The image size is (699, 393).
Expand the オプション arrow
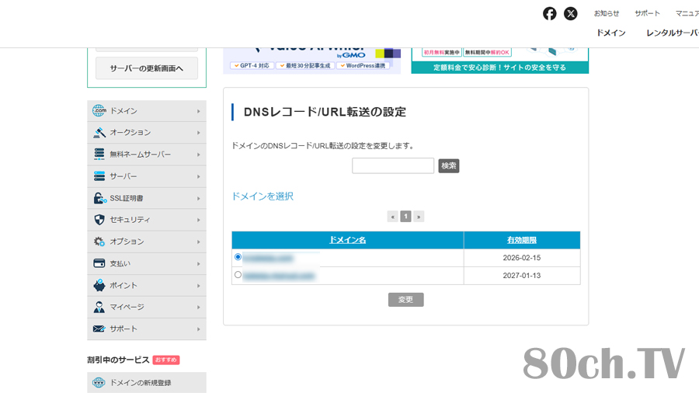point(198,242)
